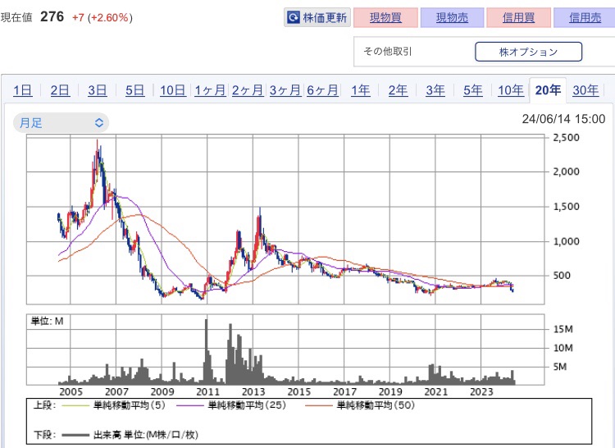The height and width of the screenshot is (448, 615).
Task: Click the 出来高 volume legend entry
Action: (x=130, y=435)
